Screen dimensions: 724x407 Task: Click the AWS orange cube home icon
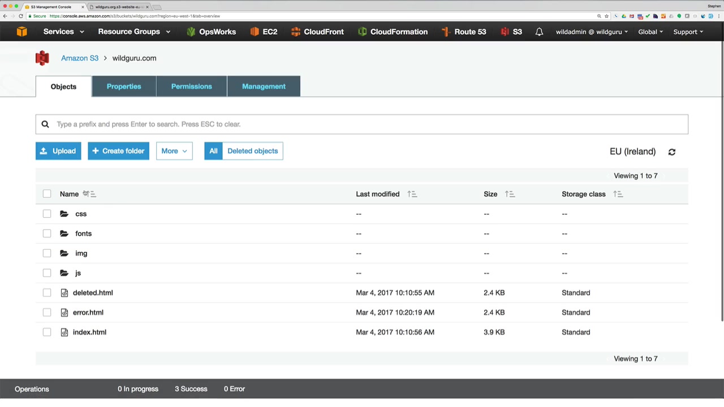pyautogui.click(x=21, y=32)
